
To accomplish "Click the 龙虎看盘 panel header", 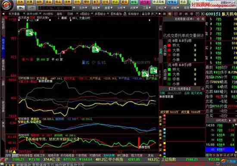I will pyautogui.click(x=184, y=19).
